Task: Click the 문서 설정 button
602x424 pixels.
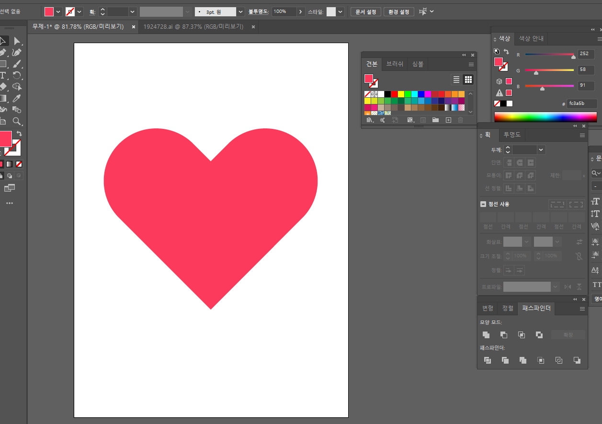Action: [x=366, y=11]
